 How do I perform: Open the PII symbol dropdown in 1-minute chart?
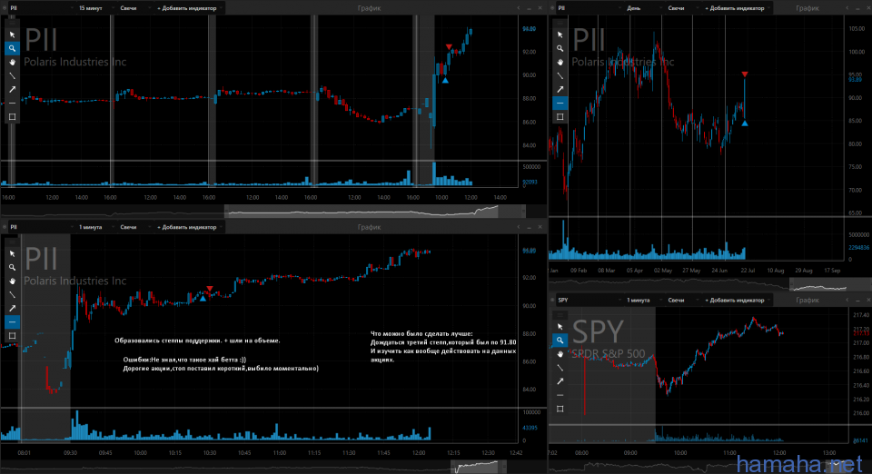pyautogui.click(x=42, y=227)
